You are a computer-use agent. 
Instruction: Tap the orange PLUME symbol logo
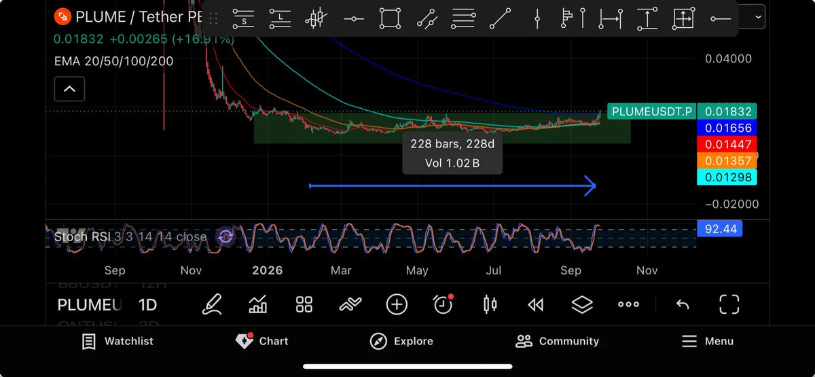click(x=62, y=16)
